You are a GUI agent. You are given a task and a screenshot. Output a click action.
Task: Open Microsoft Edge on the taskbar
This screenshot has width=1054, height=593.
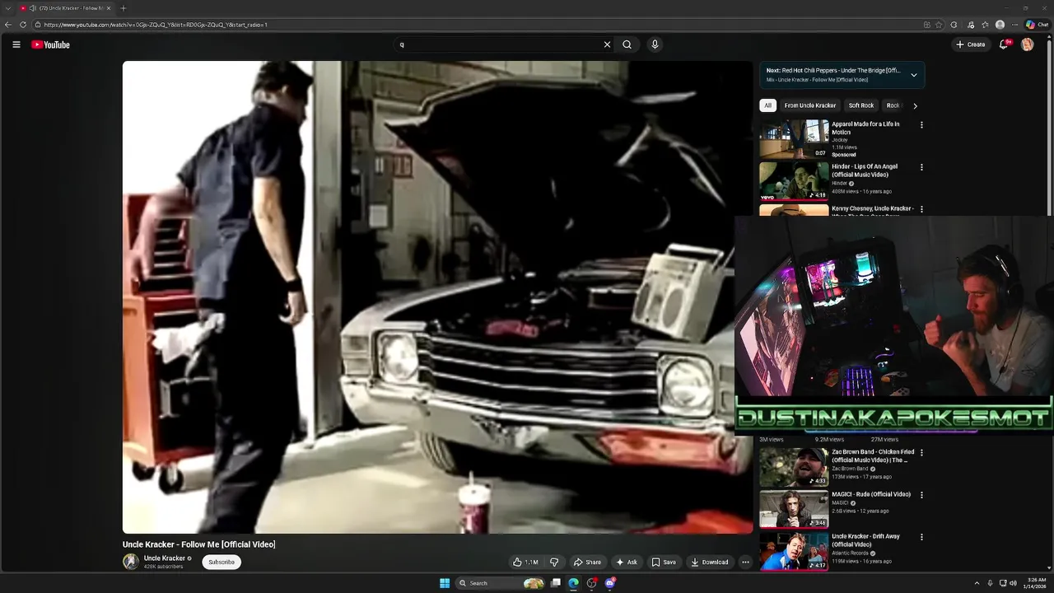573,583
